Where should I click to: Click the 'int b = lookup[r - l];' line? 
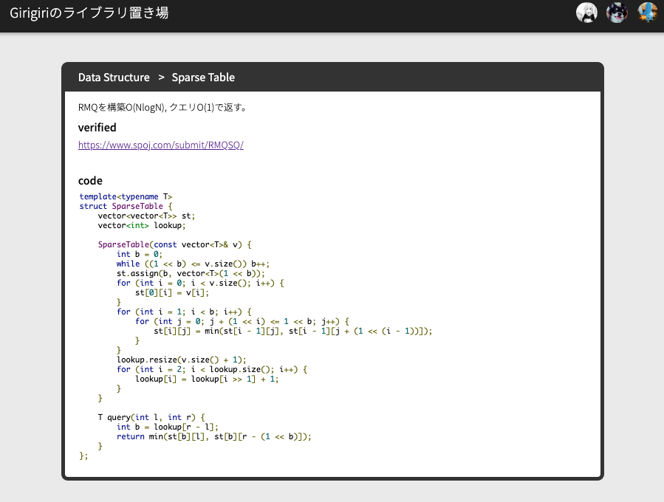[x=168, y=427]
